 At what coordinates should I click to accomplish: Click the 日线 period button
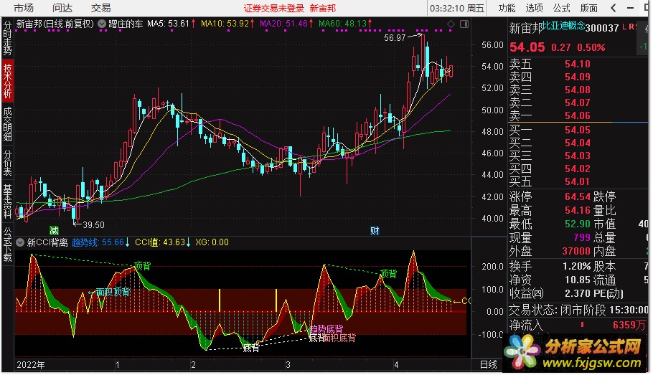point(488,364)
